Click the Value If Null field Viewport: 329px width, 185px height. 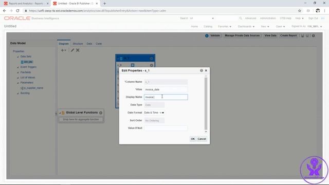pyautogui.click(x=166, y=128)
